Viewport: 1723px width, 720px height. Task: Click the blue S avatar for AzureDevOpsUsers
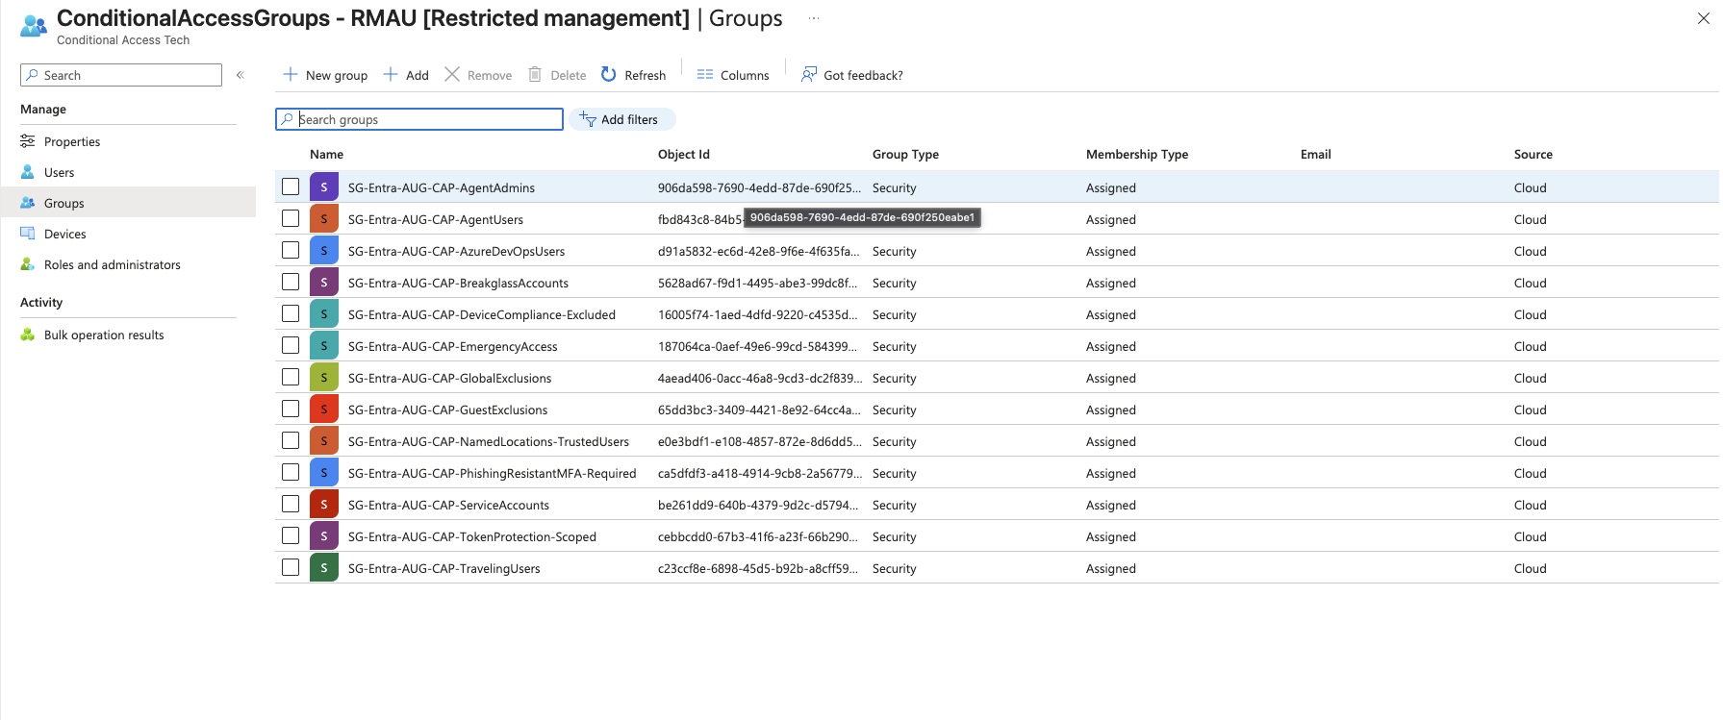point(324,251)
